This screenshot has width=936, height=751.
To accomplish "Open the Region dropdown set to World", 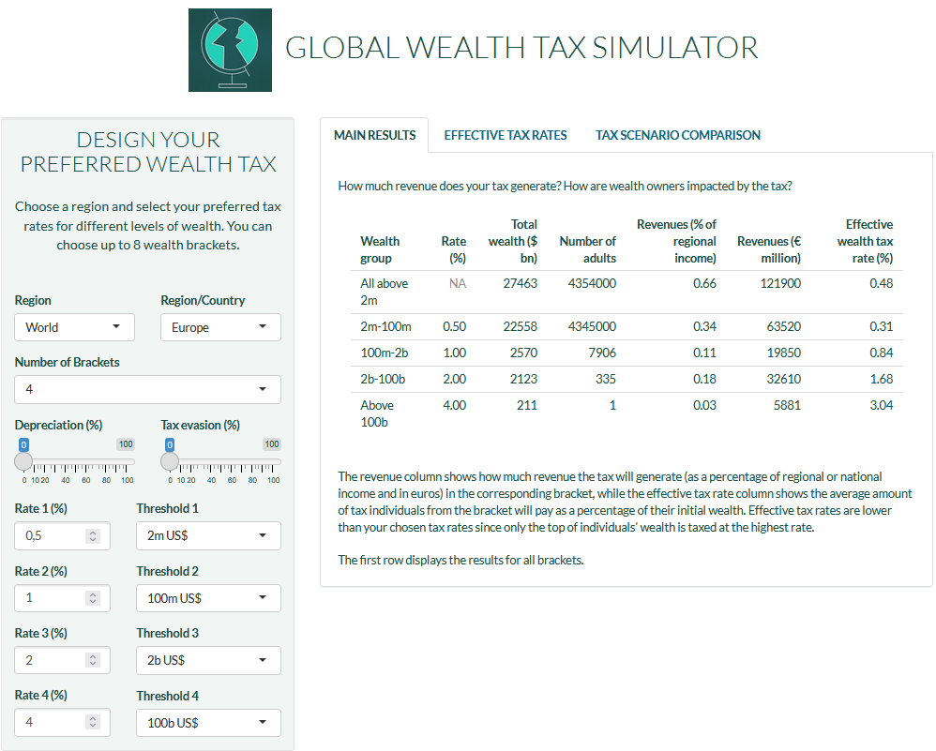I will pos(74,327).
